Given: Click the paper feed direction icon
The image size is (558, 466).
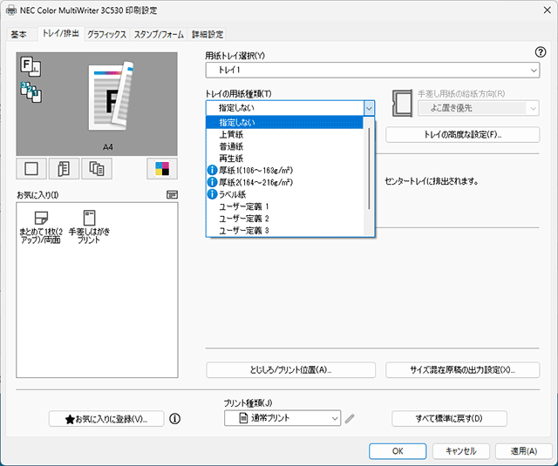Looking at the screenshot, I should point(402,103).
